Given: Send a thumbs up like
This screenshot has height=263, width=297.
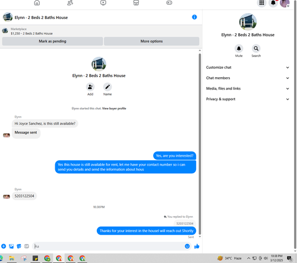Looking at the screenshot, I should coord(197,246).
